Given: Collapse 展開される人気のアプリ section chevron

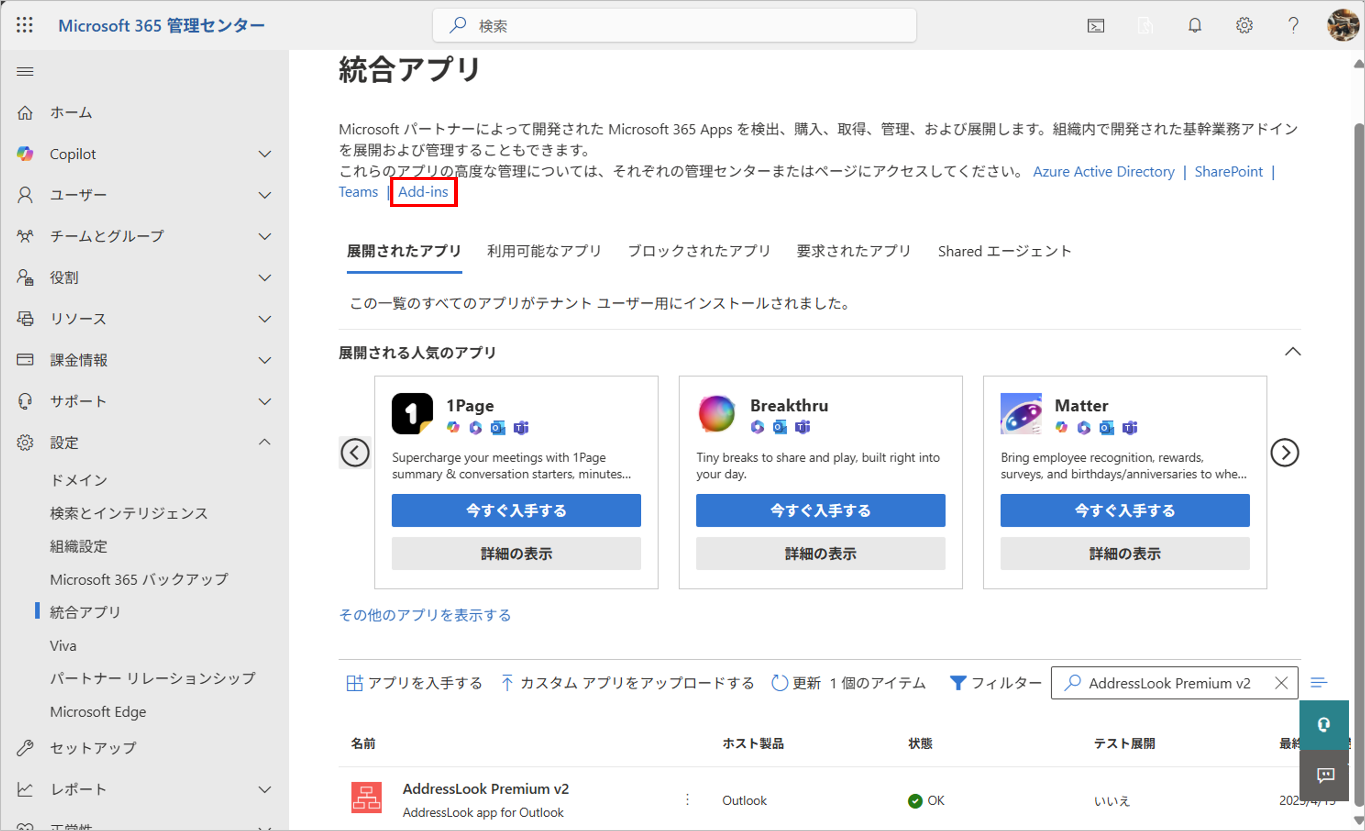Looking at the screenshot, I should [1292, 352].
